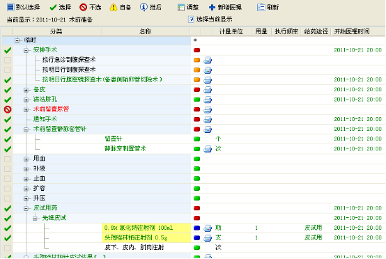
Task: Click red status marker in 安排手术 row
Action: (196, 50)
